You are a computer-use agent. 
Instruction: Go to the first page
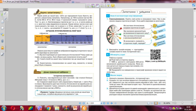[80, 103]
